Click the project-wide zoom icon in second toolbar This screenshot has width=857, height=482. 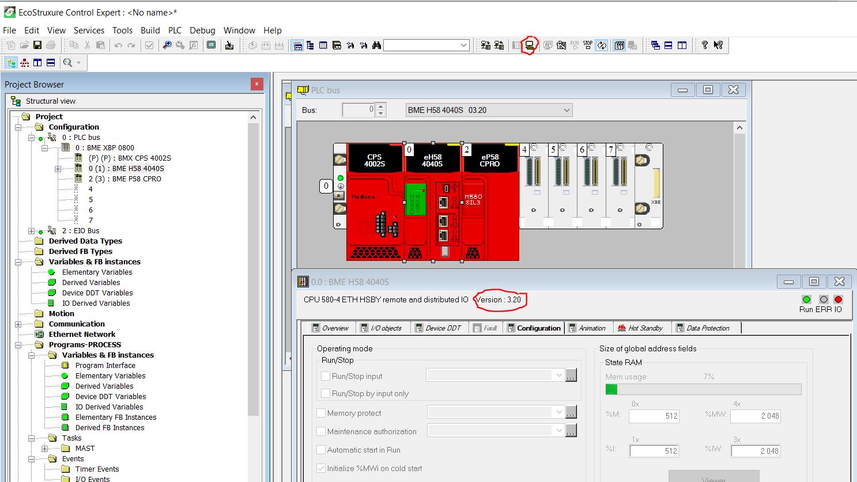(x=68, y=62)
